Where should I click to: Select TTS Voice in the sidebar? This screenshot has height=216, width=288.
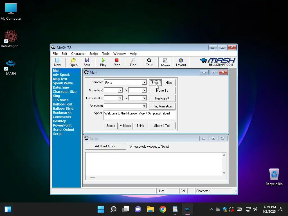click(x=61, y=100)
